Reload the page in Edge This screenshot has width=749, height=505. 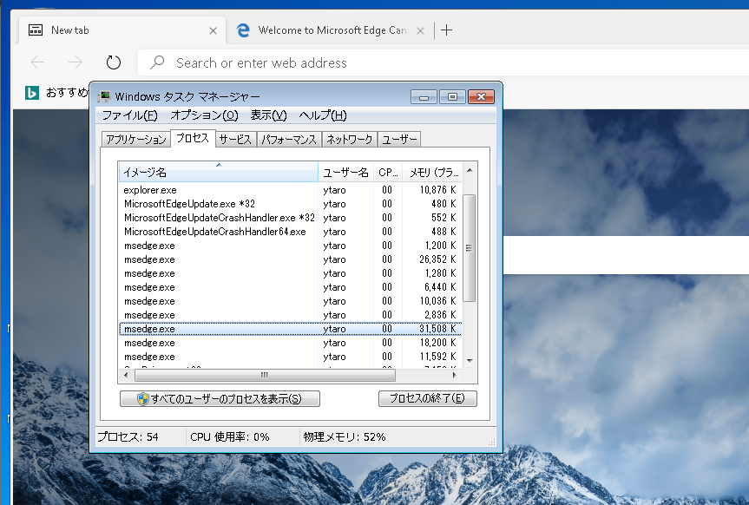(x=113, y=62)
